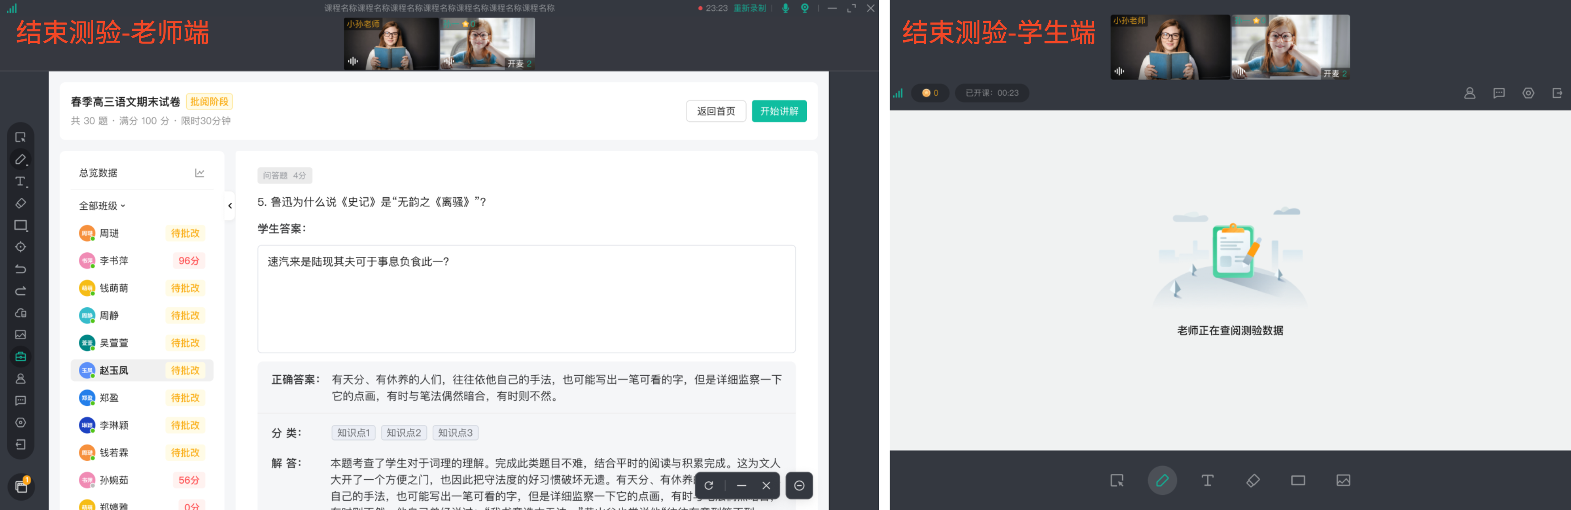Click the 问答题 4分 question type label
The image size is (1571, 510).
point(285,175)
